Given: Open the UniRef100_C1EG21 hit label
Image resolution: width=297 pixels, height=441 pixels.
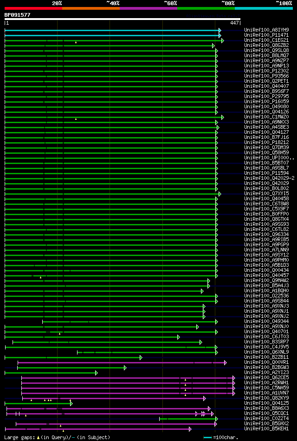Looking at the screenshot, I should tap(267, 40).
